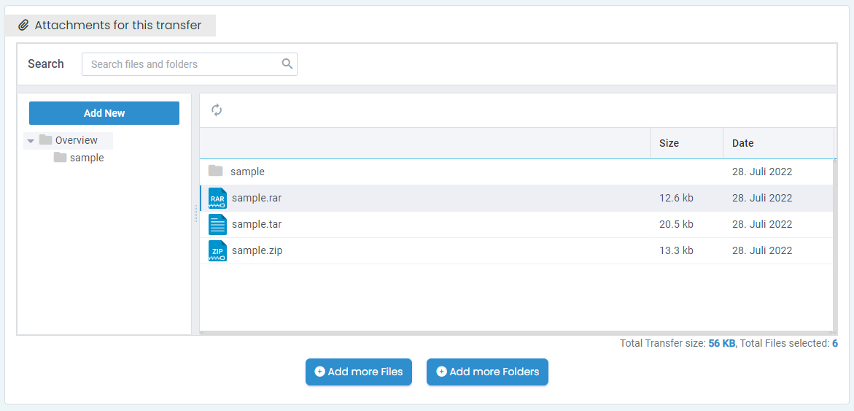Click the sample.tar file icon
Viewport: 854px width, 411px height.
click(x=217, y=225)
